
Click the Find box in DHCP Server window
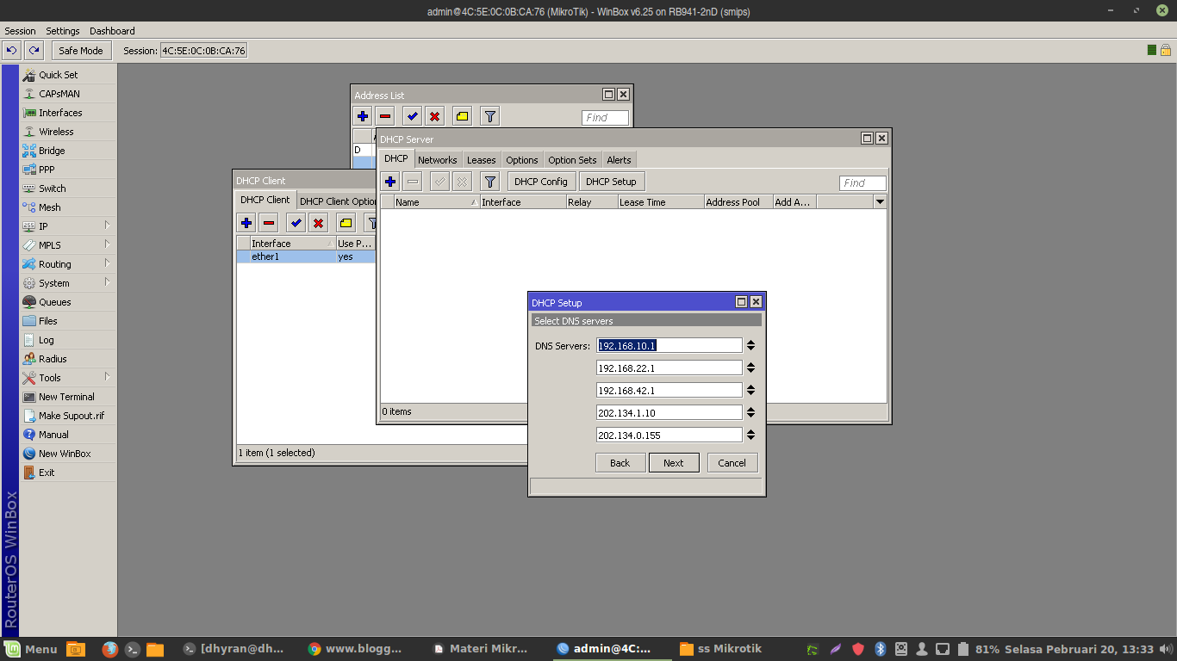863,182
